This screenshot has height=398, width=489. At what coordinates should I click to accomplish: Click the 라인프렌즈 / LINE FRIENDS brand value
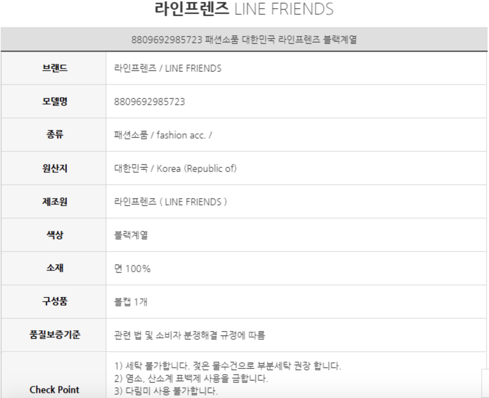(168, 68)
